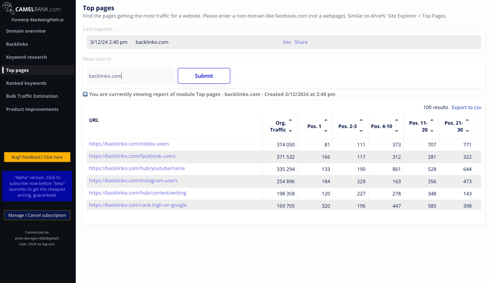Sort Pos. 11-20 column ascending arrow
The height and width of the screenshot is (283, 490).
432,120
